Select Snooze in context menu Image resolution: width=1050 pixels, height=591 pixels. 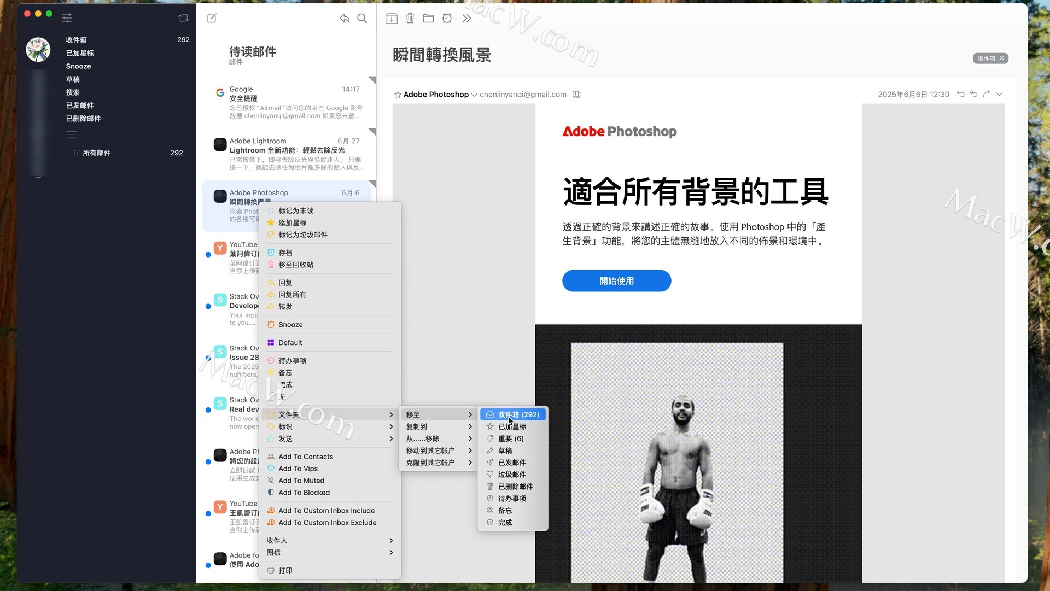(x=330, y=325)
